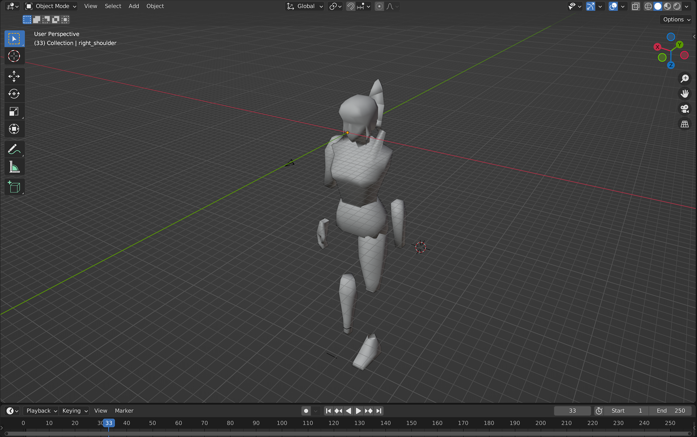The width and height of the screenshot is (697, 437).
Task: Open the Object Mode dropdown
Action: pos(51,6)
